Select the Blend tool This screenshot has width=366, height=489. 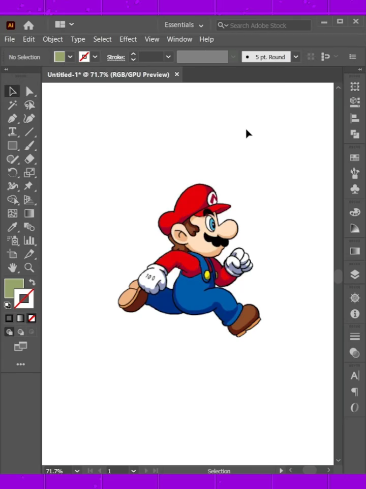29,227
